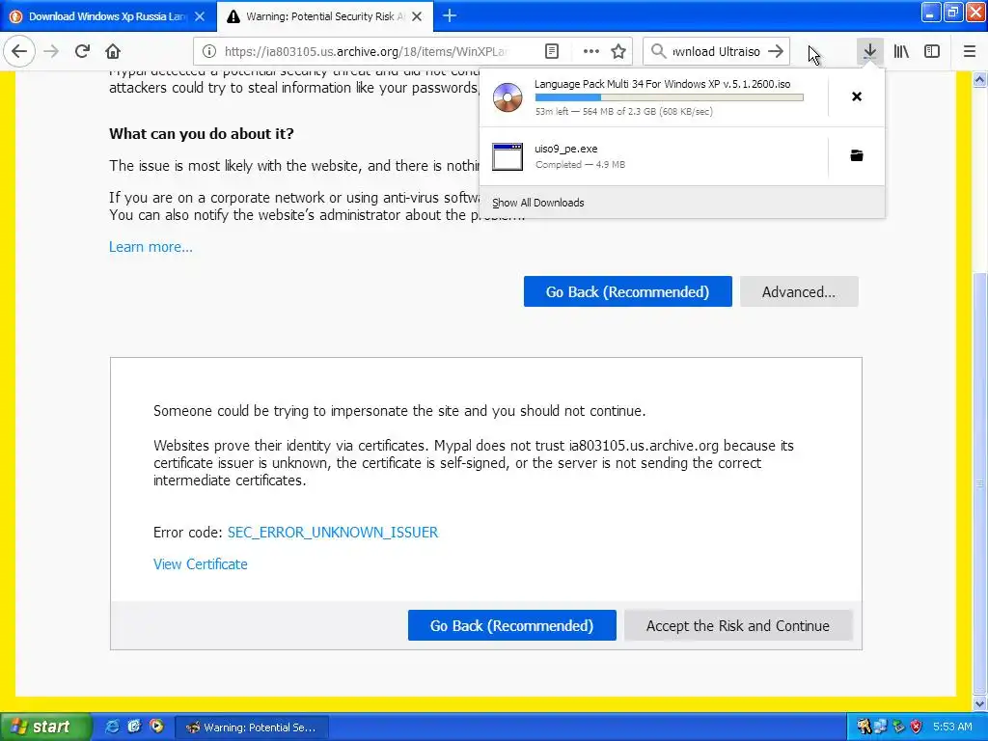
Task: Click the SEC_ERROR_UNKNOWN_ISSUER error code link
Action: coord(333,533)
